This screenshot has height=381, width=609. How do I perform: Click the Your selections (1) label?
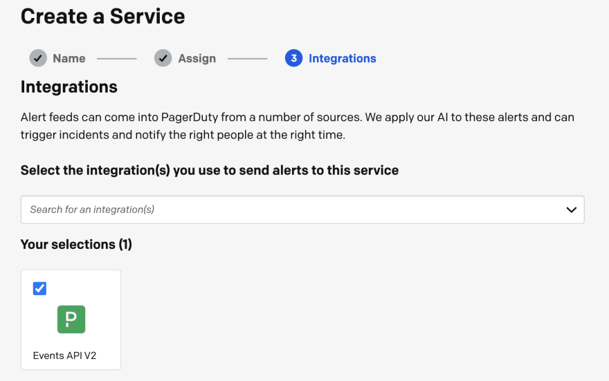[x=76, y=244]
